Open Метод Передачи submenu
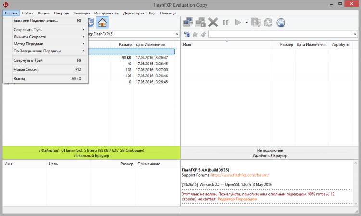Viewport: 361px width, 216px height. click(x=49, y=44)
